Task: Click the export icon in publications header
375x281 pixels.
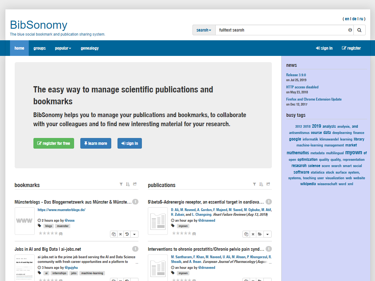Action: click(x=268, y=184)
